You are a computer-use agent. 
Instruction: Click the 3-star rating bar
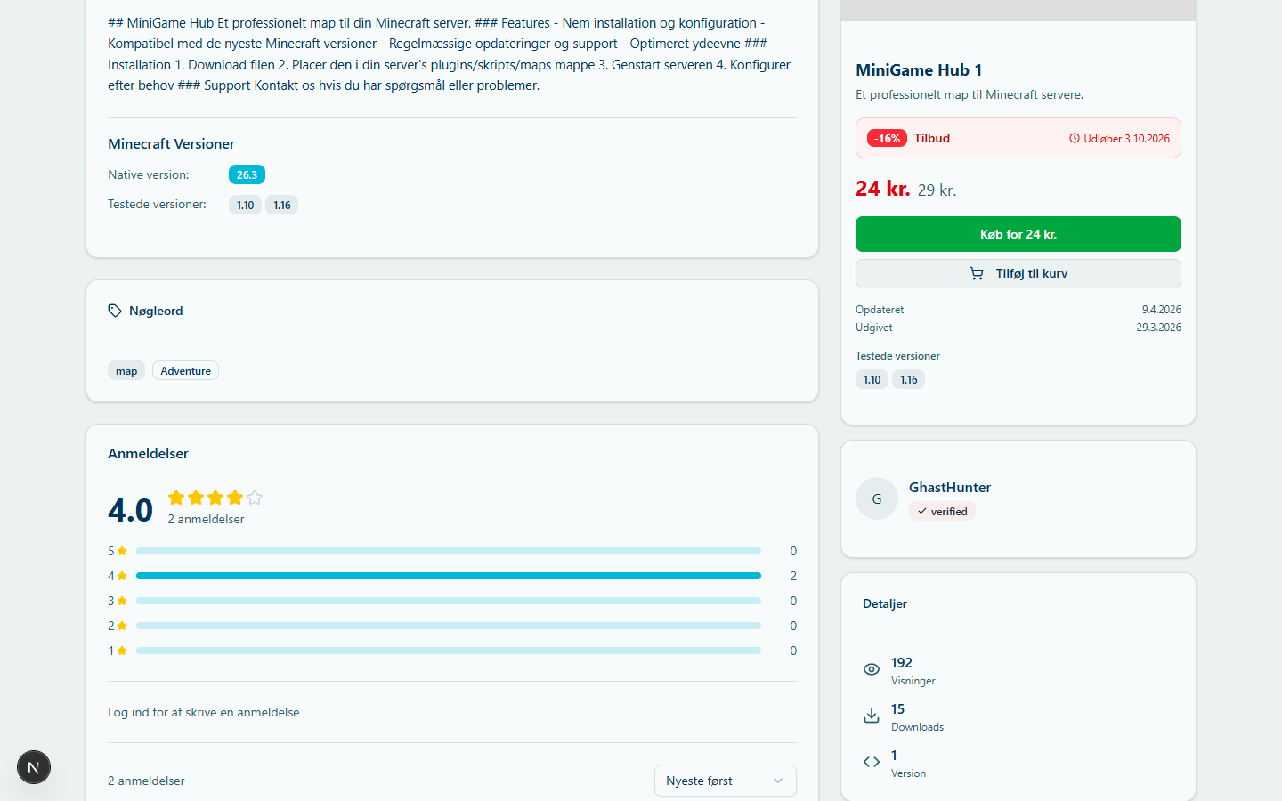(x=449, y=601)
